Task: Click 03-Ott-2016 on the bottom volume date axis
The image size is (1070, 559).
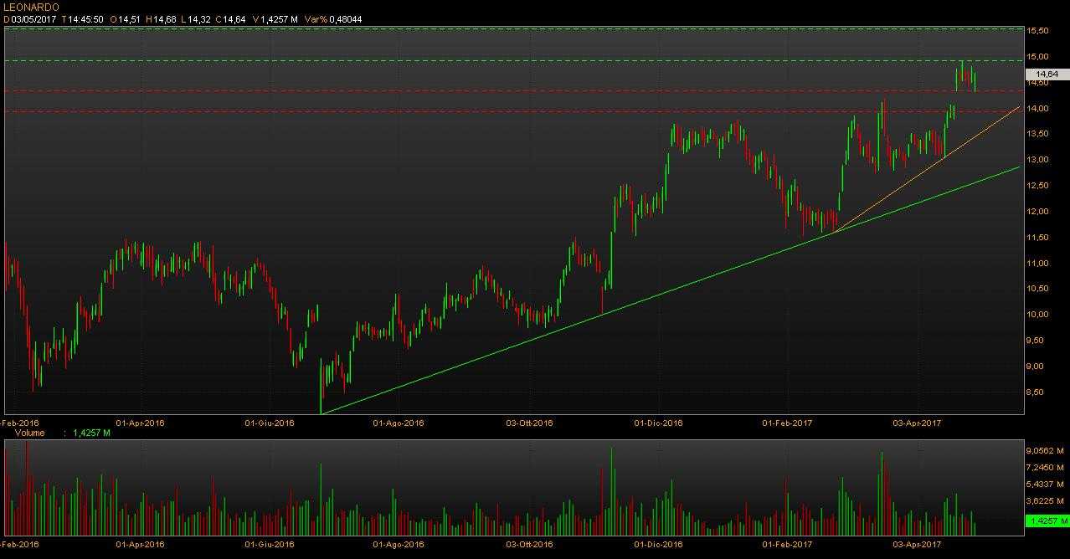Action: pyautogui.click(x=528, y=544)
